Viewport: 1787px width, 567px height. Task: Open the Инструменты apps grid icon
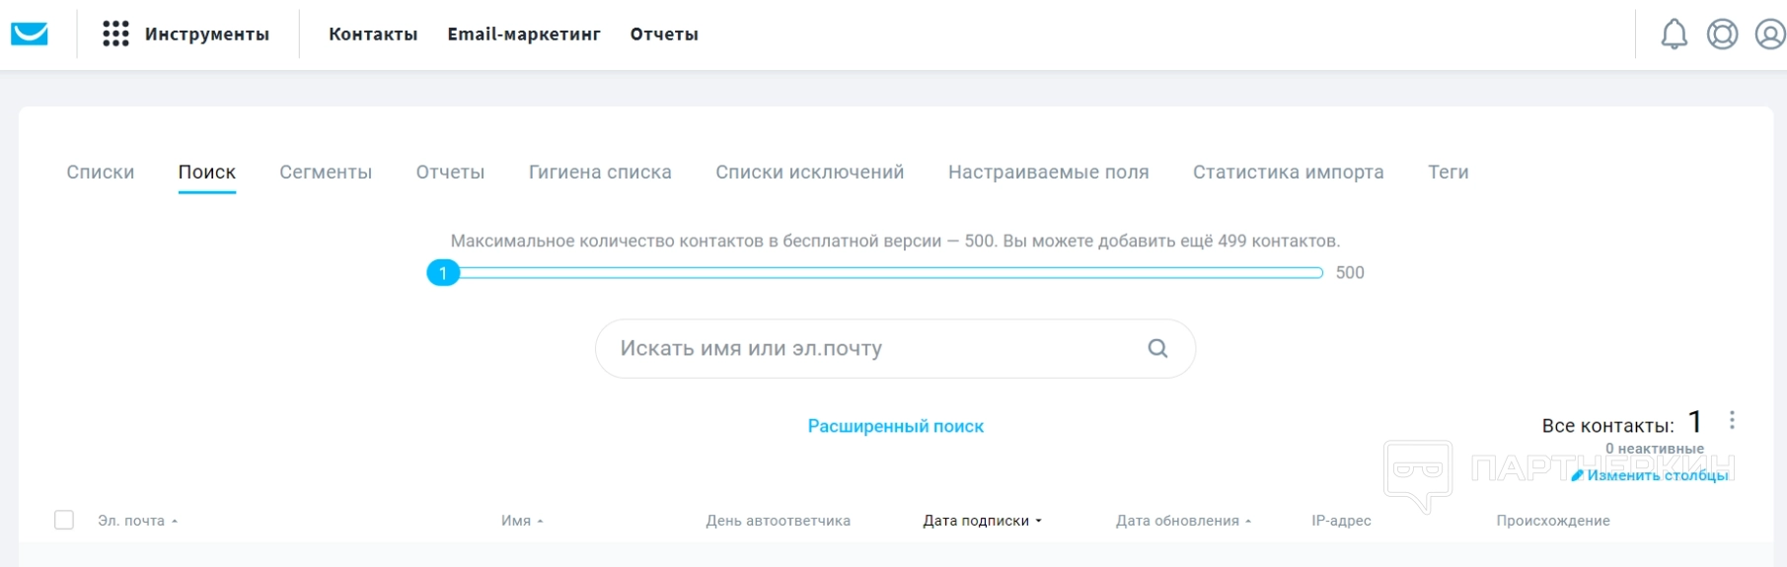click(x=115, y=35)
